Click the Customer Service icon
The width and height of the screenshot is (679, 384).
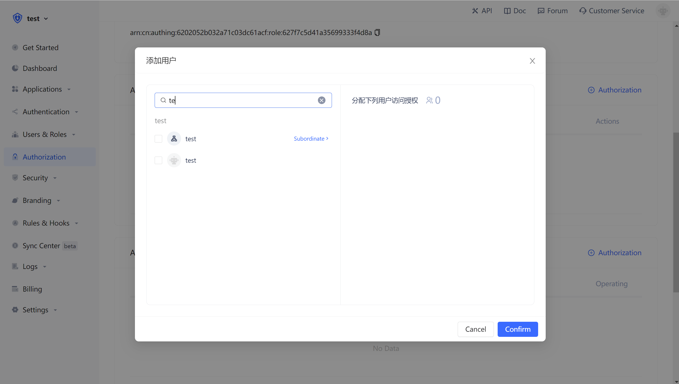[583, 11]
